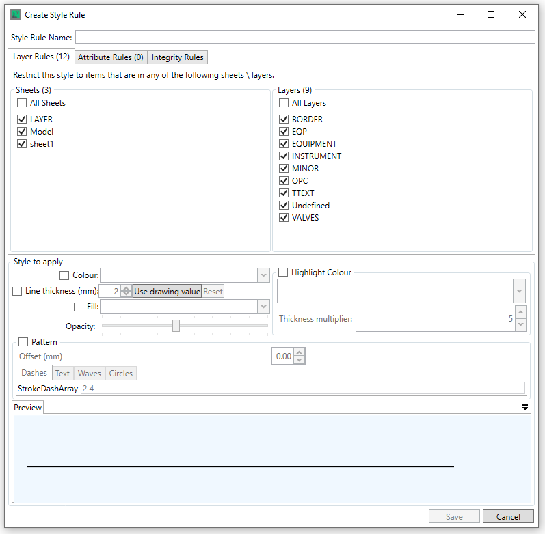The width and height of the screenshot is (545, 534).
Task: Enable the All Sheets checkbox
Action: pyautogui.click(x=23, y=103)
